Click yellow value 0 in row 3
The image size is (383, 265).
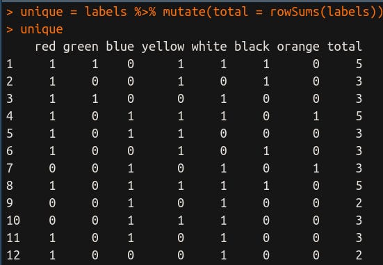pyautogui.click(x=181, y=99)
